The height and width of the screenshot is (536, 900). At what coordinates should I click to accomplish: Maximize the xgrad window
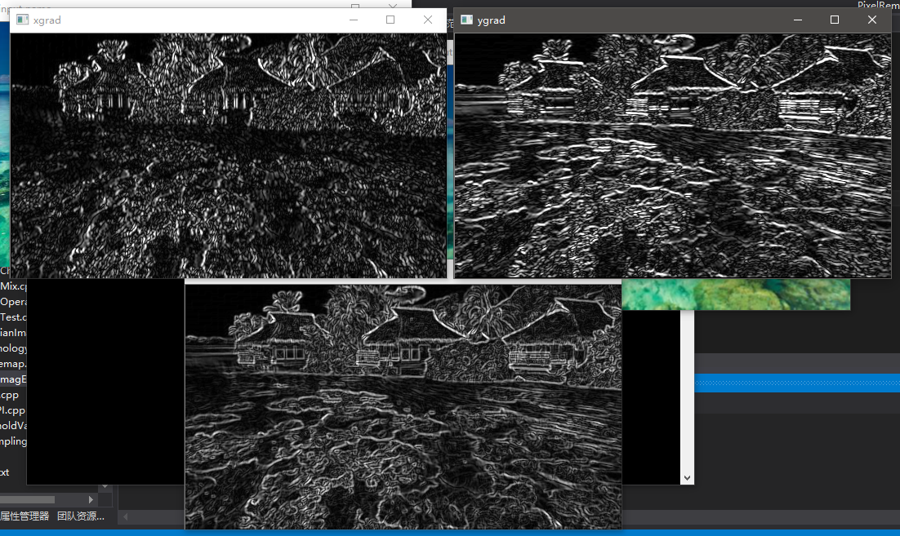(390, 20)
